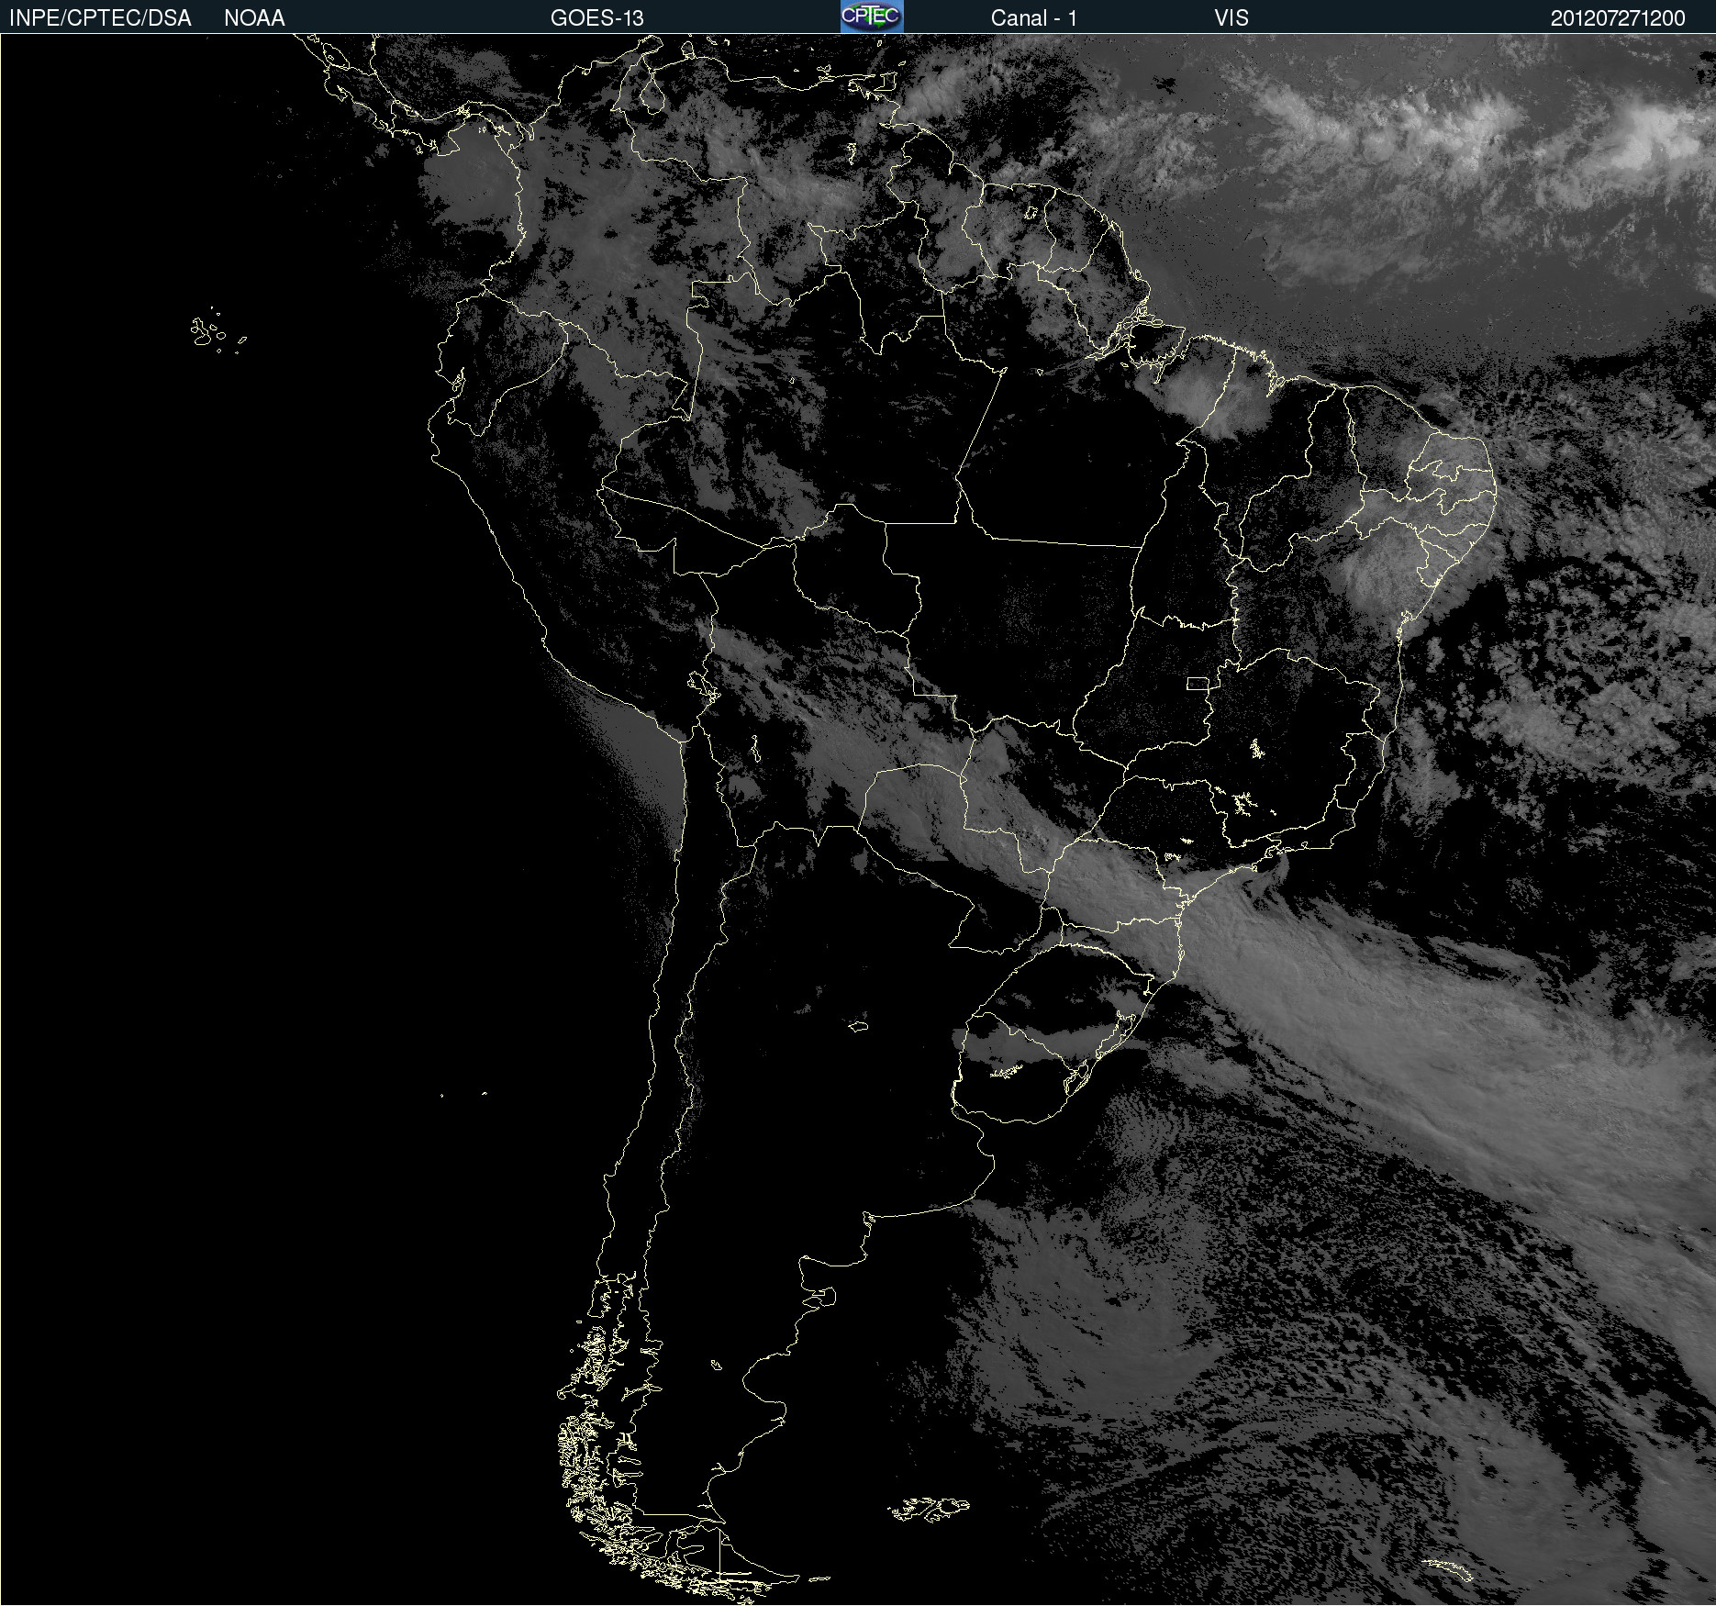Click the NOAA label in header
Screen dimensions: 1716x1606
[254, 18]
